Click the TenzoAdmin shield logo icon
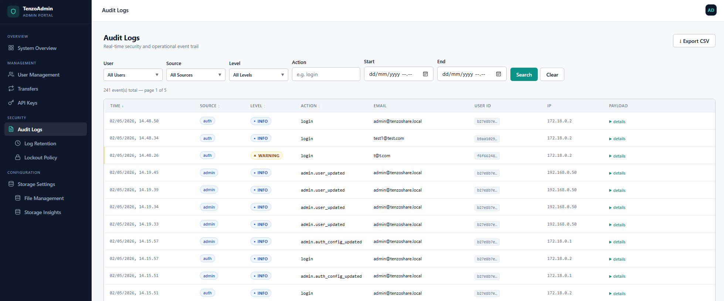 click(x=13, y=11)
